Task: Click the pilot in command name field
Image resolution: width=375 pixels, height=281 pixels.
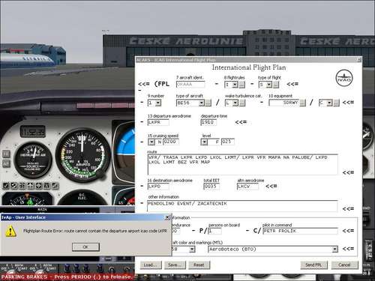Action: pos(300,231)
